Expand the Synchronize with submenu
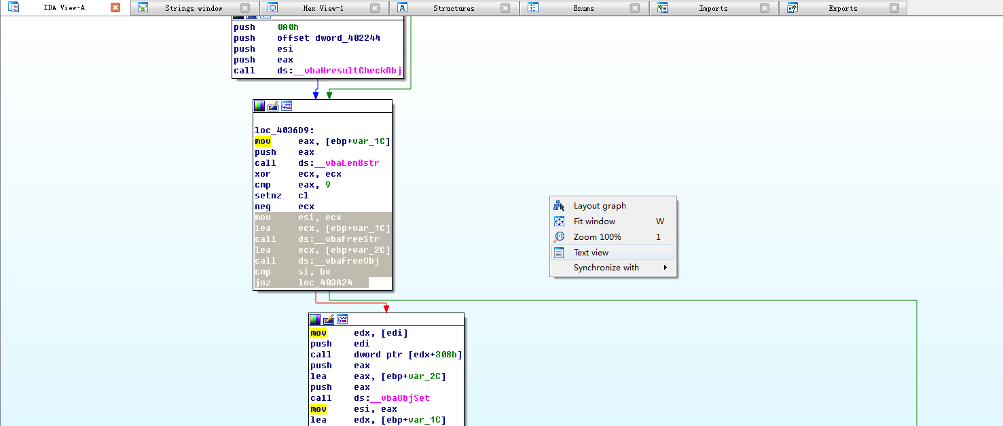This screenshot has height=426, width=1003. [x=606, y=268]
